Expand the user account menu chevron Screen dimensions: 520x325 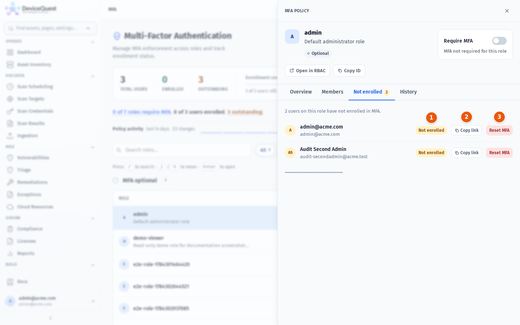tap(93, 301)
